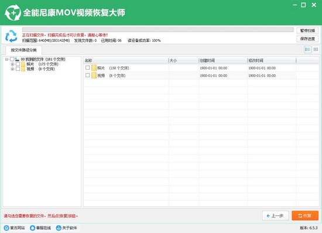This screenshot has width=322, height=233.
Task: Open the 关于软件 link
Action: coord(70,228)
